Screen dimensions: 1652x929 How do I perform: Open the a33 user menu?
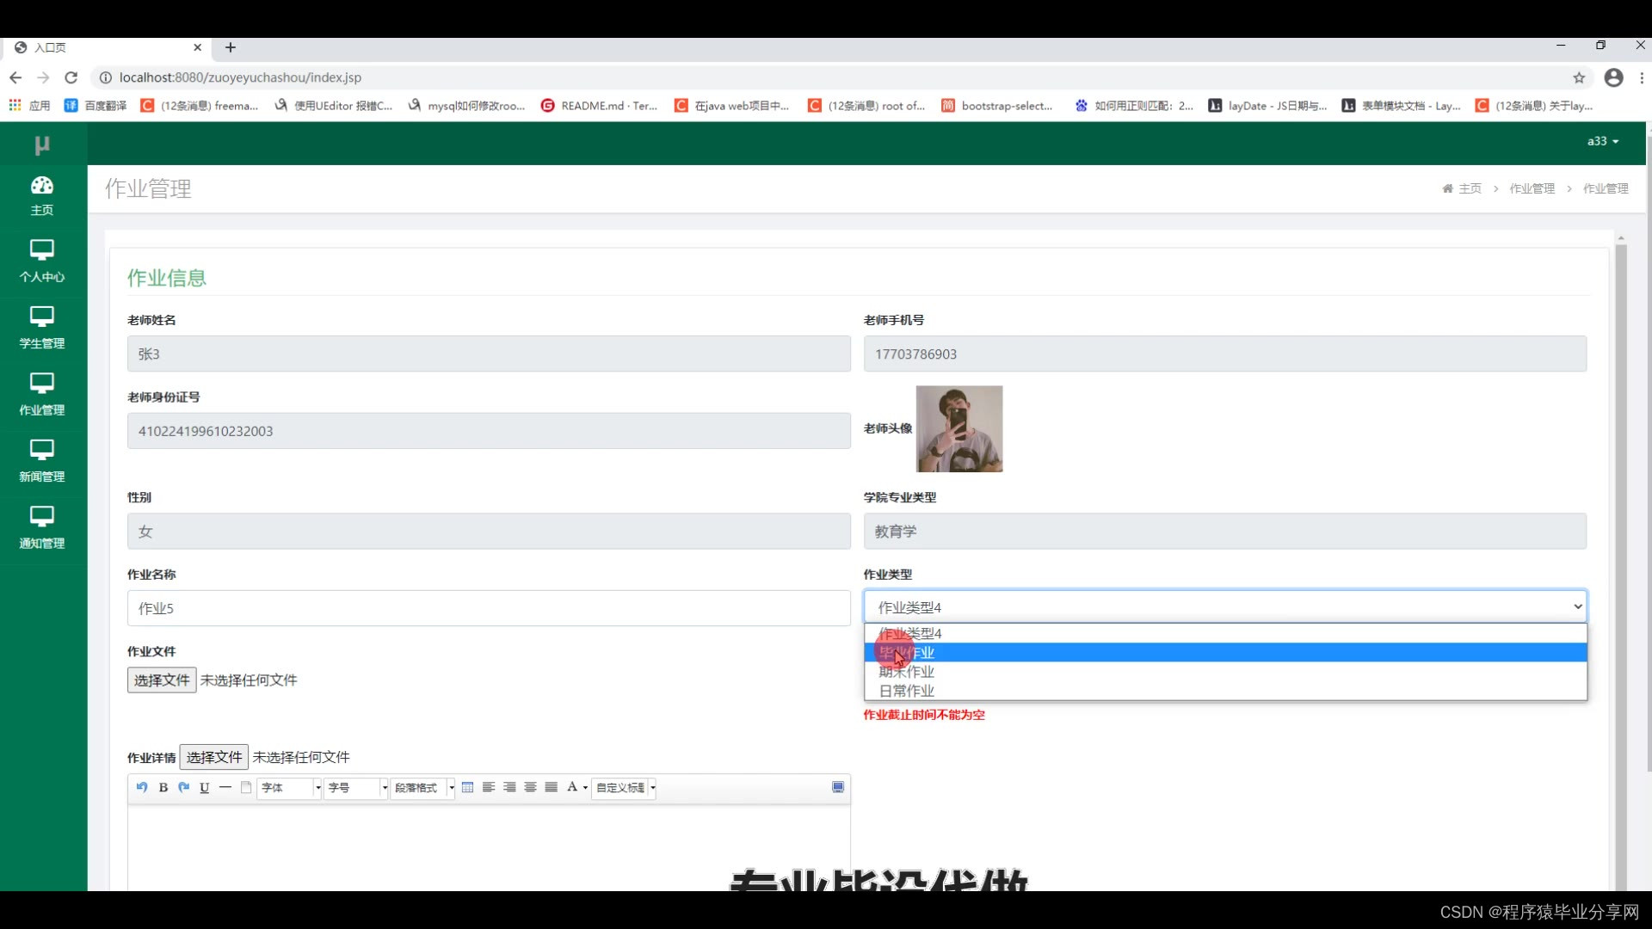[1602, 141]
